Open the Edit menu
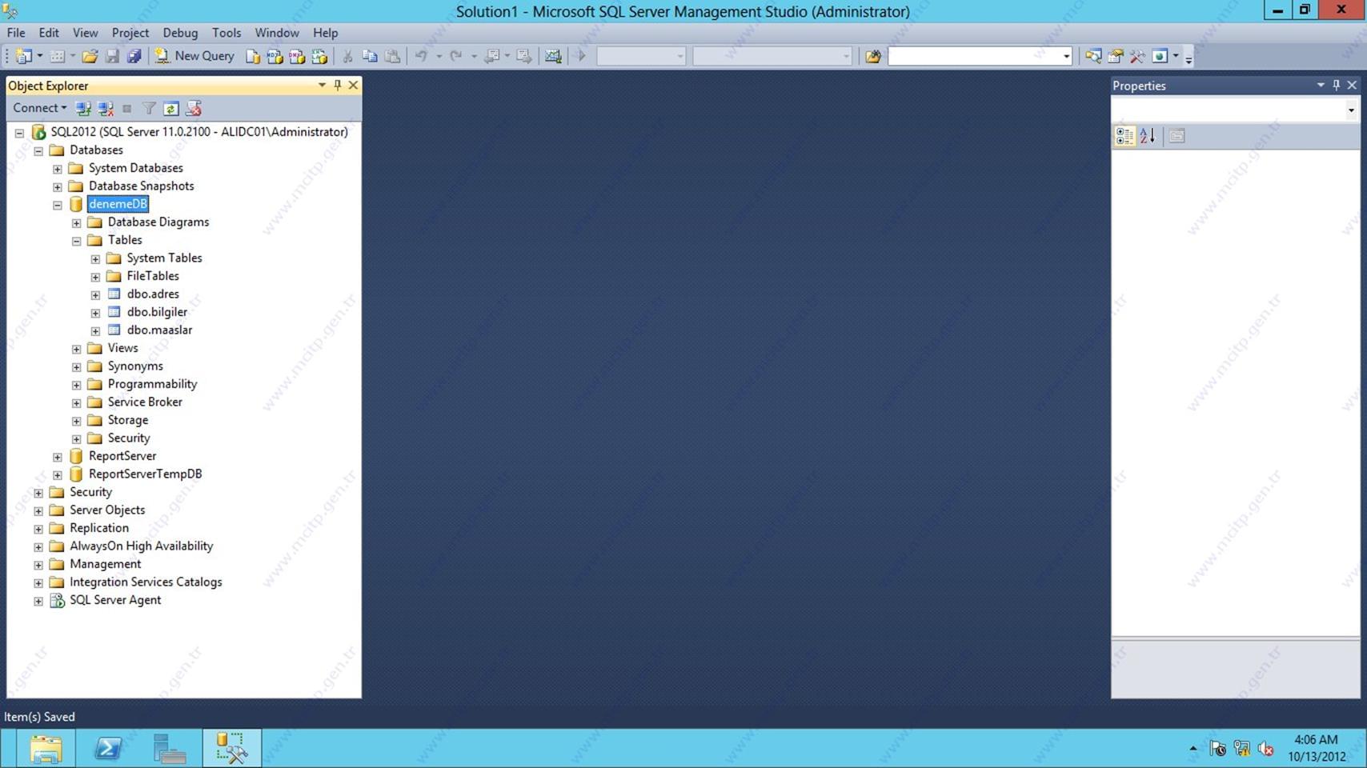Screen dimensions: 1367x768 point(49,33)
